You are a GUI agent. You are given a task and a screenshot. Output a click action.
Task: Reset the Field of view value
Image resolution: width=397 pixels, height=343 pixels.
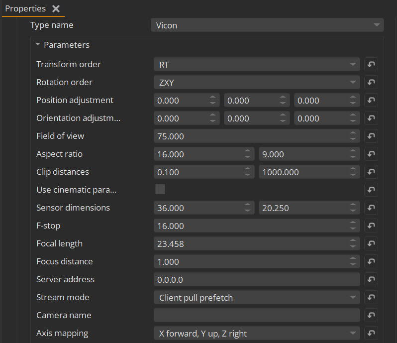click(371, 136)
